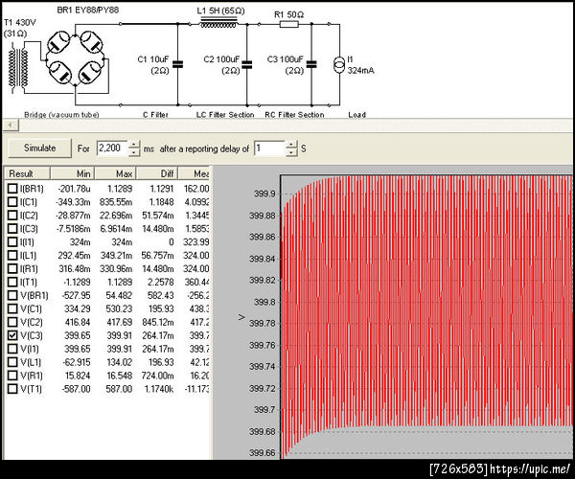Enable the V(R1) trace checkbox

point(12,376)
